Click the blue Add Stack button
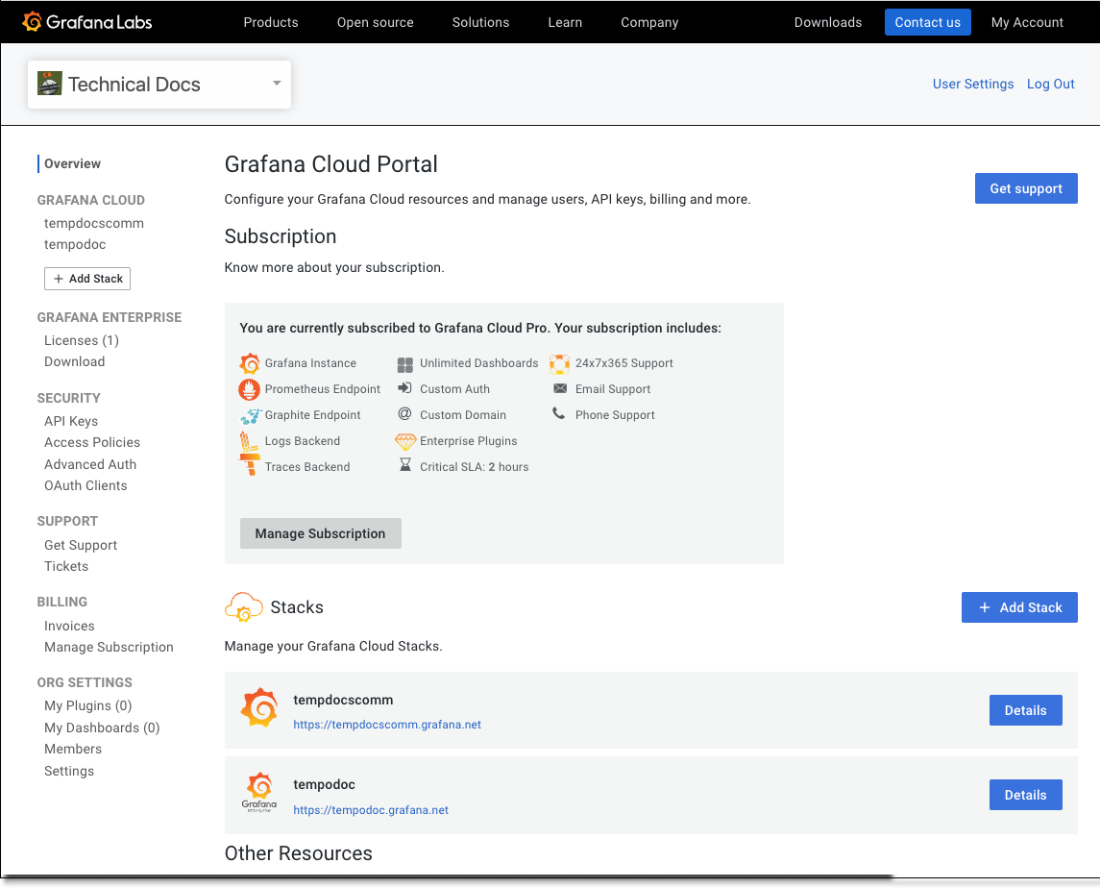The height and width of the screenshot is (888, 1100). tap(1019, 607)
